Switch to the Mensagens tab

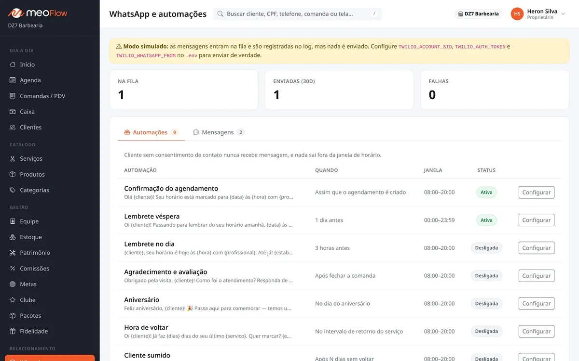(219, 132)
